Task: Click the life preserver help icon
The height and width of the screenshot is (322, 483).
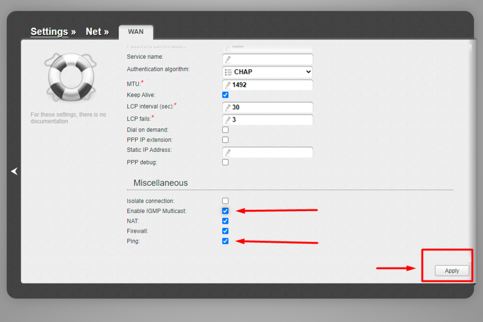Action: coord(70,76)
